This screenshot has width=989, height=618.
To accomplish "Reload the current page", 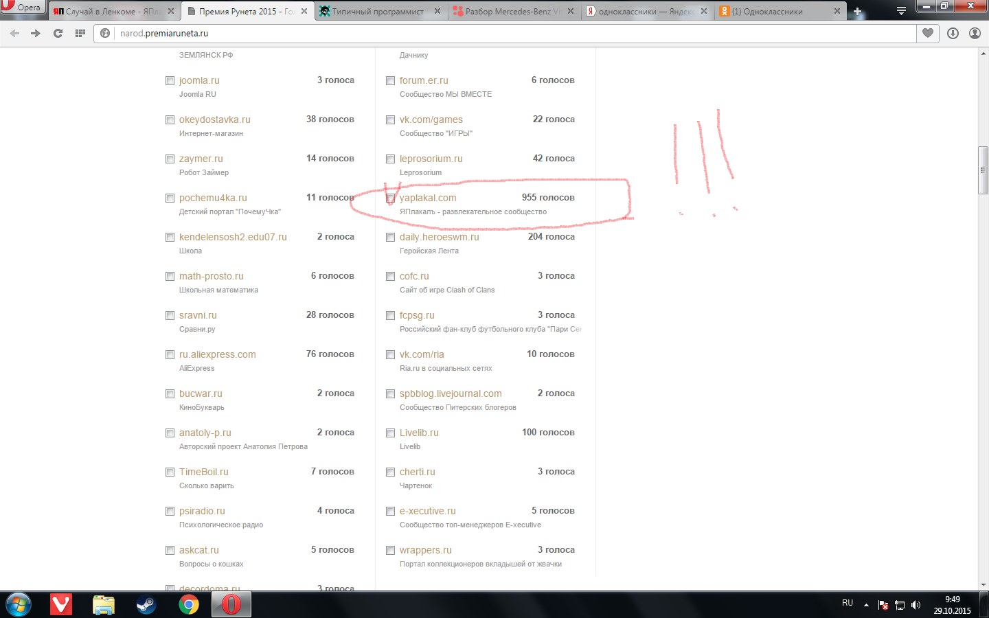I will (x=58, y=33).
